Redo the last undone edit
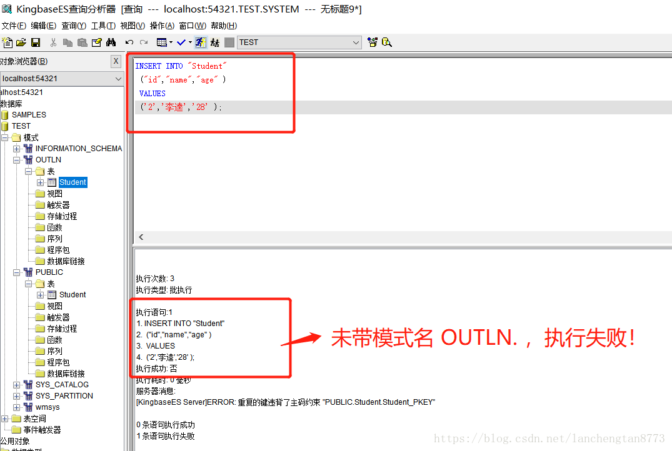This screenshot has height=451, width=672. (x=144, y=42)
